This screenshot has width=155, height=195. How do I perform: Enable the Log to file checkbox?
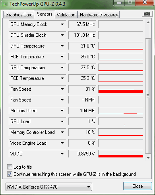click(x=10, y=167)
